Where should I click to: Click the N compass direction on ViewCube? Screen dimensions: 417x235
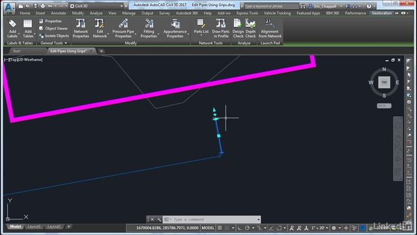pyautogui.click(x=384, y=69)
